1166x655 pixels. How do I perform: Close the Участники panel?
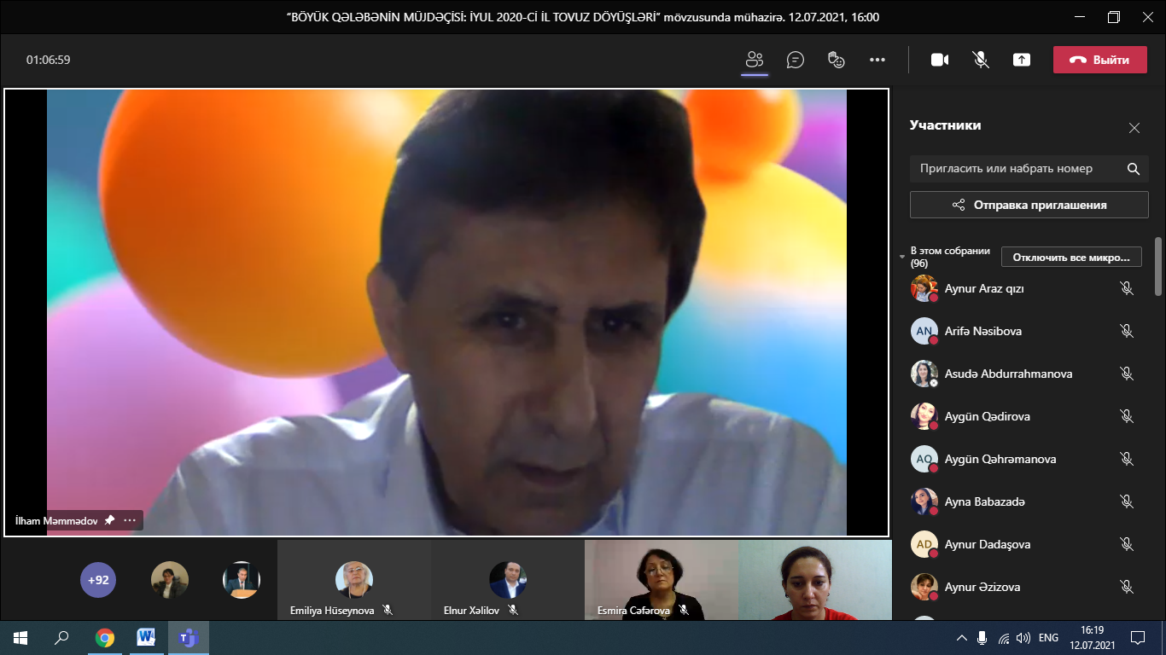pyautogui.click(x=1134, y=128)
